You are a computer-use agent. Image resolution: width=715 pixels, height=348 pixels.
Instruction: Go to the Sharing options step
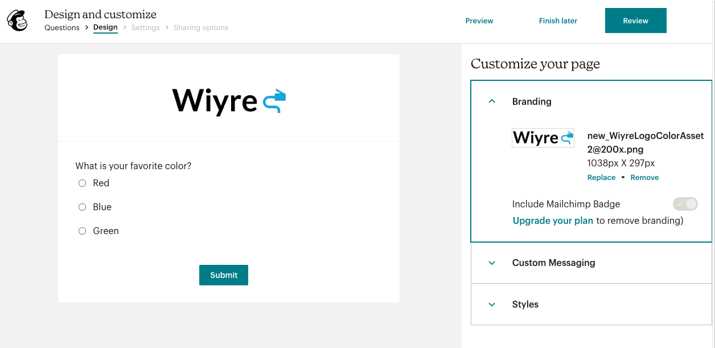point(201,27)
